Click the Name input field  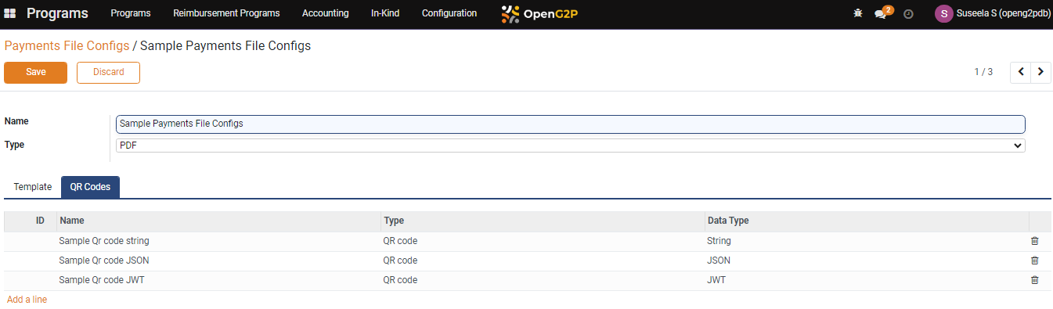pos(570,124)
